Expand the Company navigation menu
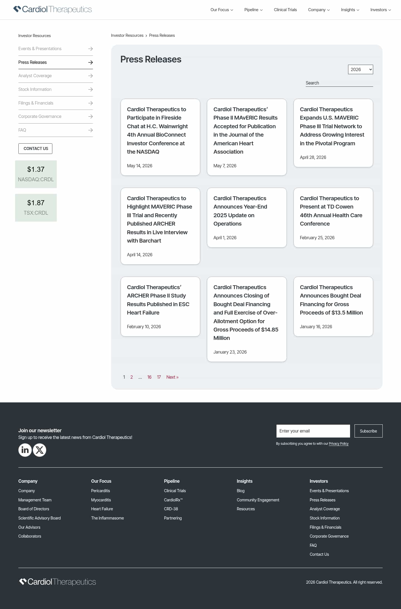The image size is (401, 609). tap(319, 10)
